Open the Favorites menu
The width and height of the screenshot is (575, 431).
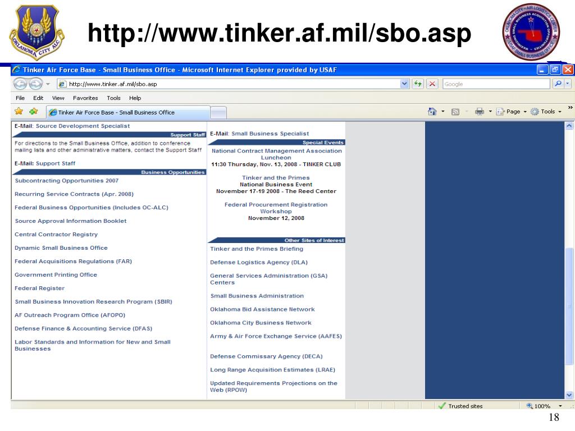click(x=85, y=98)
